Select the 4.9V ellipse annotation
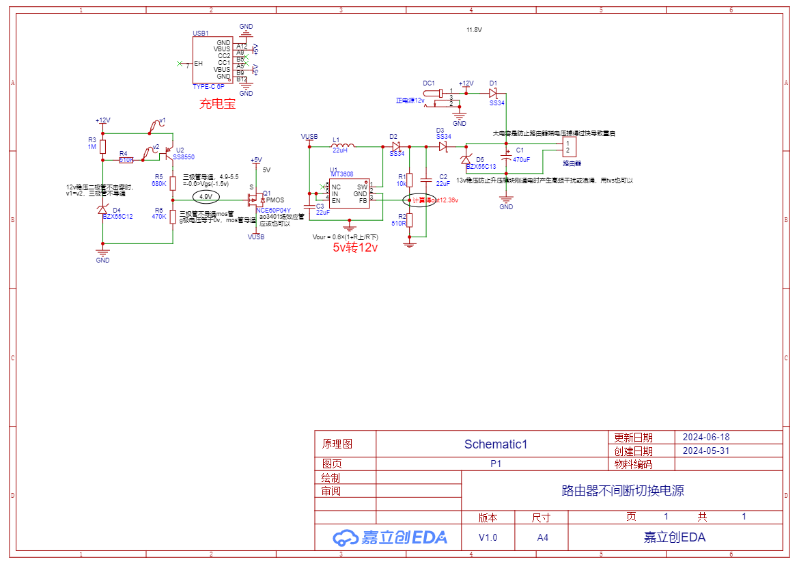 click(x=206, y=196)
